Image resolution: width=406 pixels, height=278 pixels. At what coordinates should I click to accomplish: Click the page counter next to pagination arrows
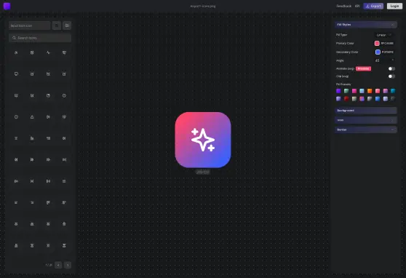coord(49,265)
